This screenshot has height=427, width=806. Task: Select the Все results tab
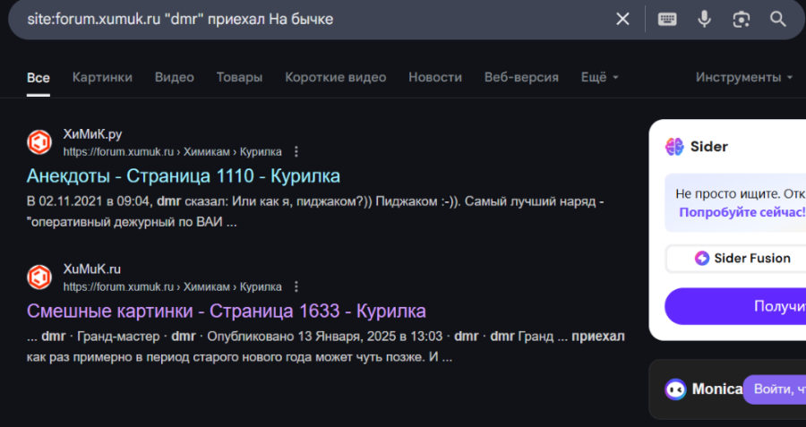(x=38, y=78)
